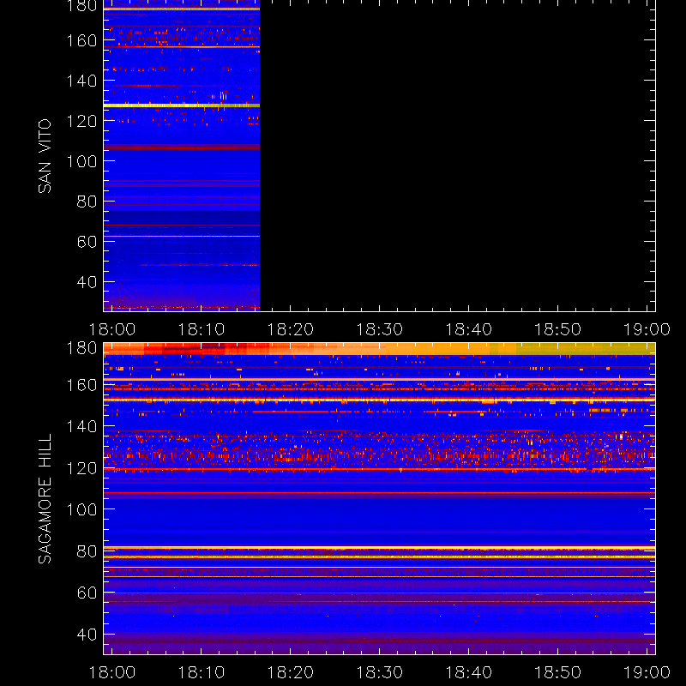Pick the 80 label on Sagamore Hill axis

coord(87,551)
